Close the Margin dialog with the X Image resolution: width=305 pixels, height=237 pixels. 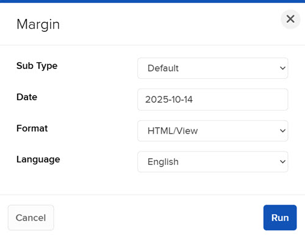pos(290,20)
